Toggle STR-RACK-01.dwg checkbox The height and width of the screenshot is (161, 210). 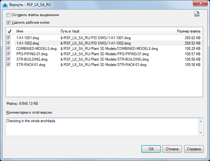coord(8,64)
